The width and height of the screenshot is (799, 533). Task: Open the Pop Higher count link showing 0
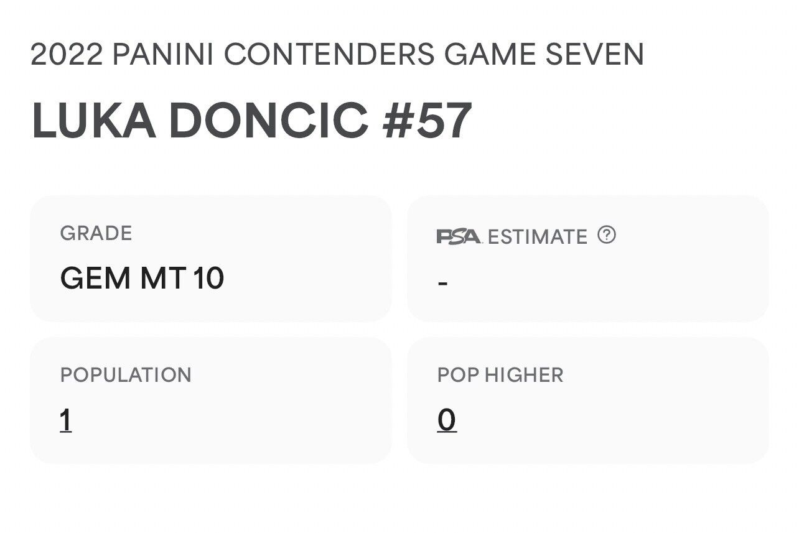pyautogui.click(x=447, y=420)
